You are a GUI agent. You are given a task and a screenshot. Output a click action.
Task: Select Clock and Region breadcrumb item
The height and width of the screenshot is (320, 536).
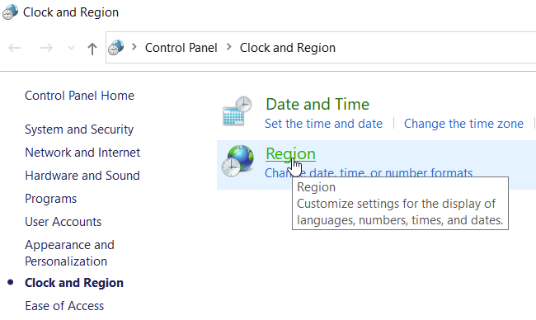[x=288, y=48]
